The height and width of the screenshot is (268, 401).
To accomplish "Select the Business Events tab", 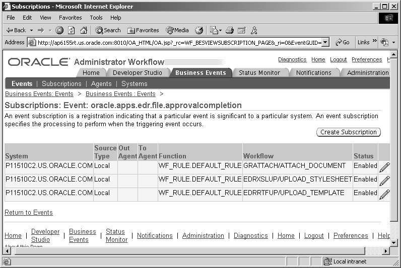I will 201,73.
